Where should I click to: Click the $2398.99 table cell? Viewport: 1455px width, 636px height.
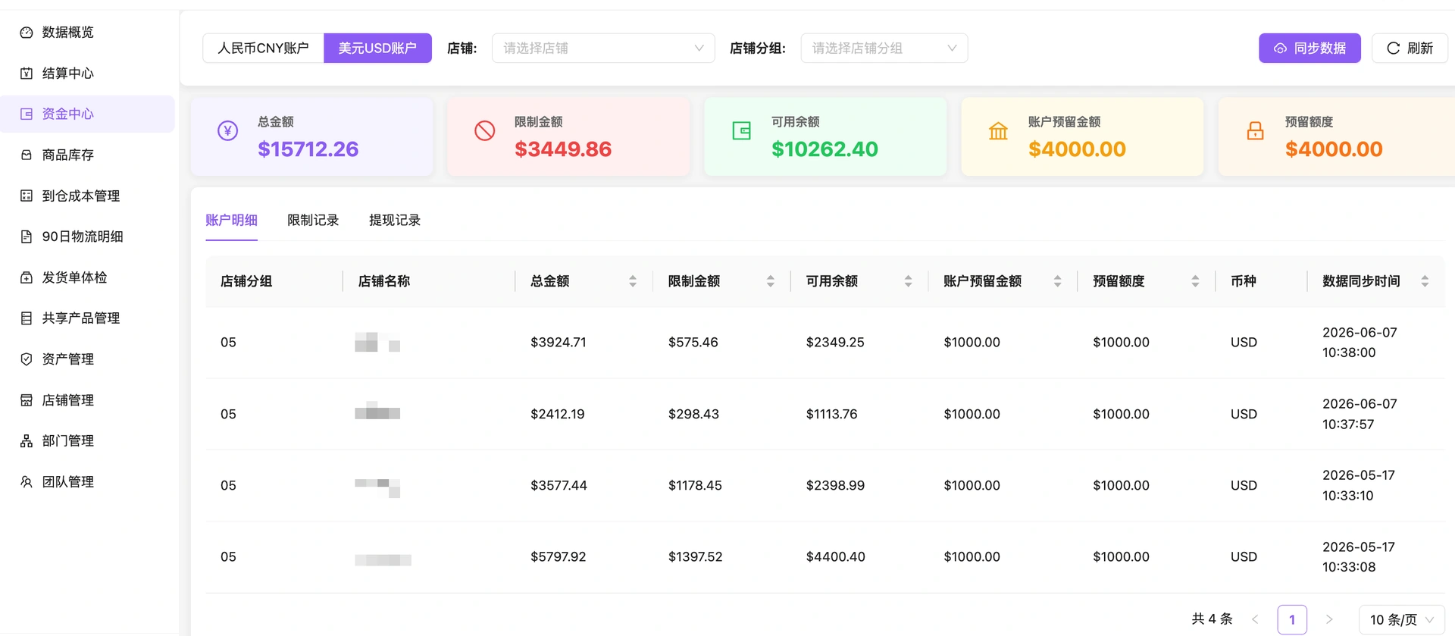[x=835, y=485]
